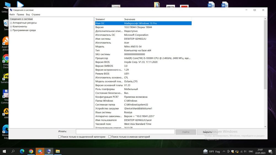Open the network tray icon
The image size is (276, 155).
[241, 151]
